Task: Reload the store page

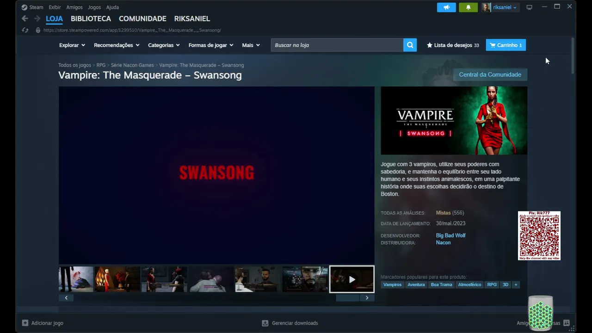Action: coord(25,30)
